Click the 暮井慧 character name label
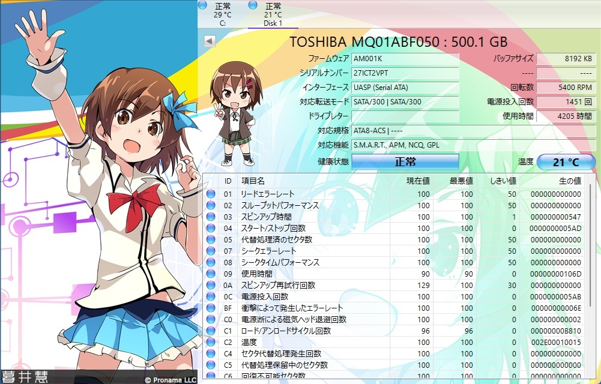Image resolution: width=601 pixels, height=384 pixels. click(25, 376)
